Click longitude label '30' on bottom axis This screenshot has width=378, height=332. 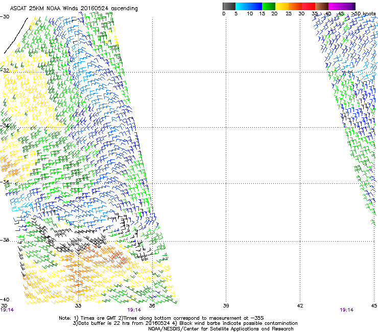coord(4,306)
